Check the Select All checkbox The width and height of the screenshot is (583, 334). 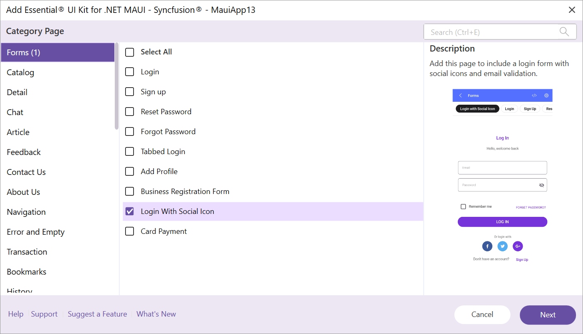[x=130, y=52]
